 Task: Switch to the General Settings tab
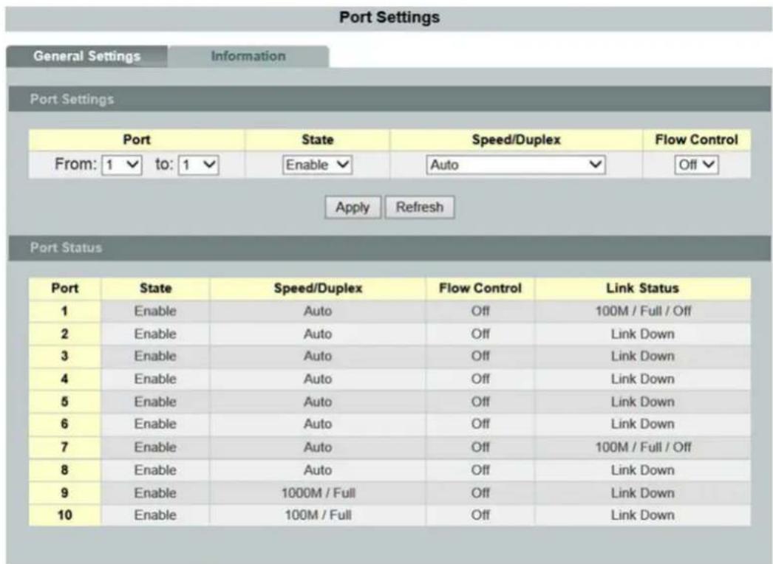pos(86,56)
